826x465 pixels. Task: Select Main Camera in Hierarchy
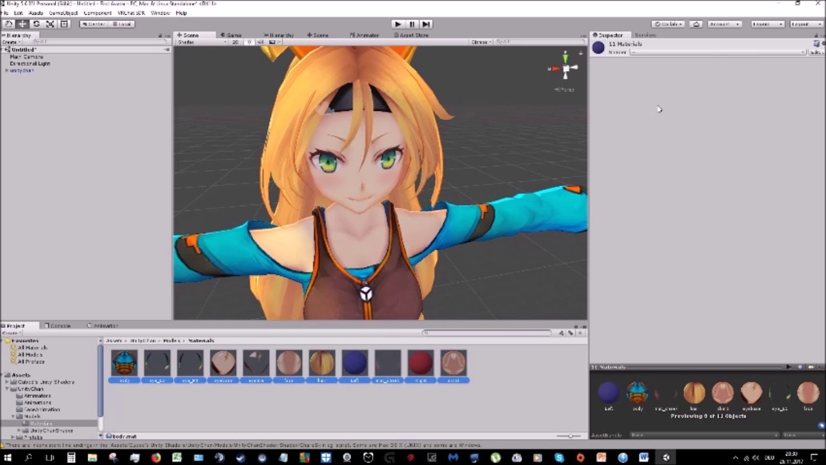tap(26, 57)
